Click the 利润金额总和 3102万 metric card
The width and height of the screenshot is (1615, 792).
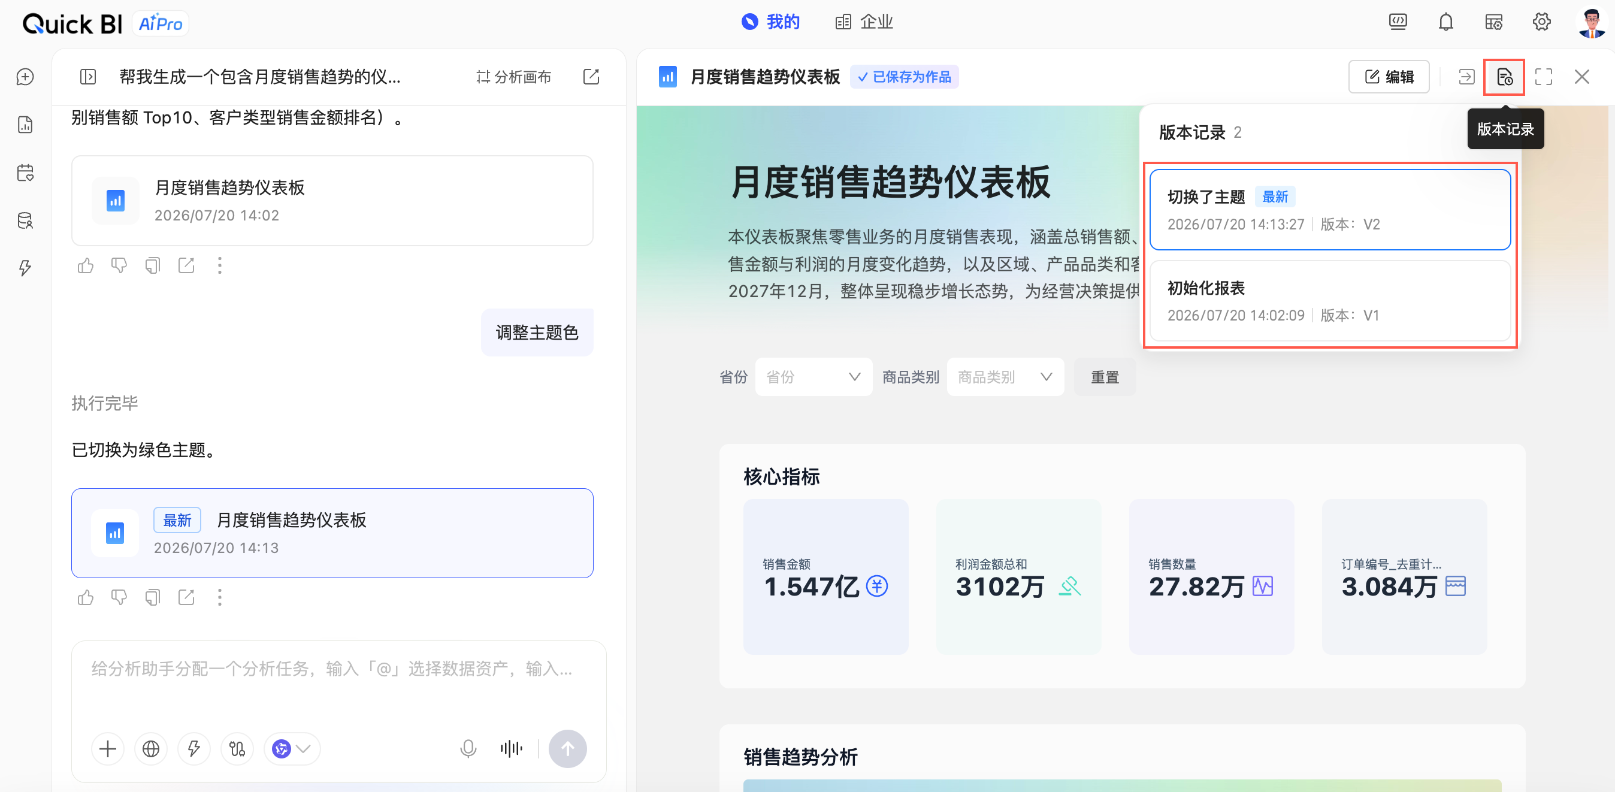(x=1019, y=577)
